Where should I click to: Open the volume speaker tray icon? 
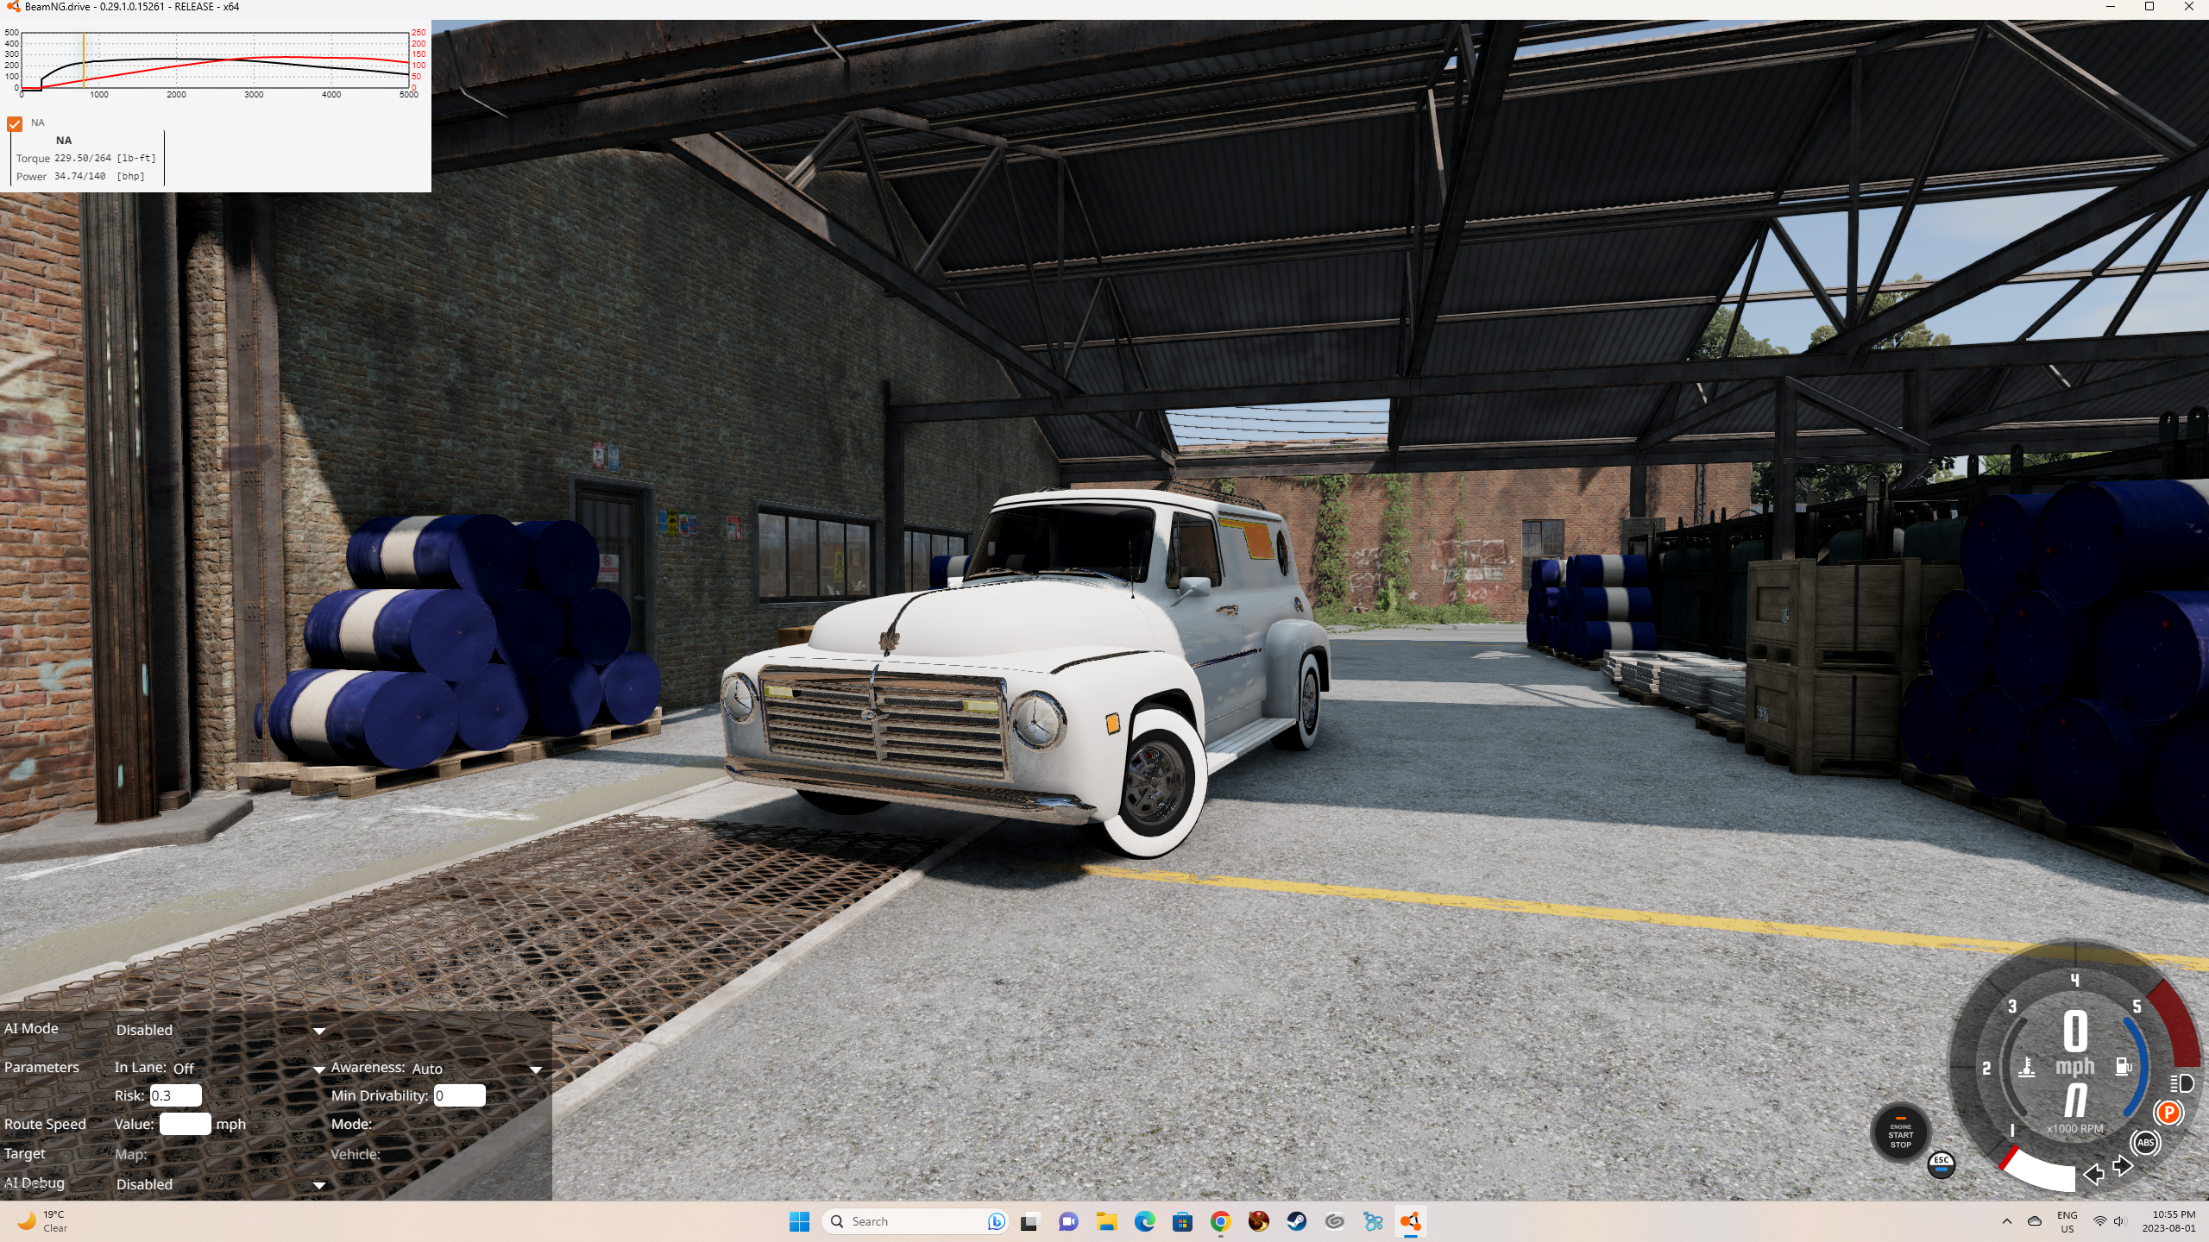point(2120,1221)
